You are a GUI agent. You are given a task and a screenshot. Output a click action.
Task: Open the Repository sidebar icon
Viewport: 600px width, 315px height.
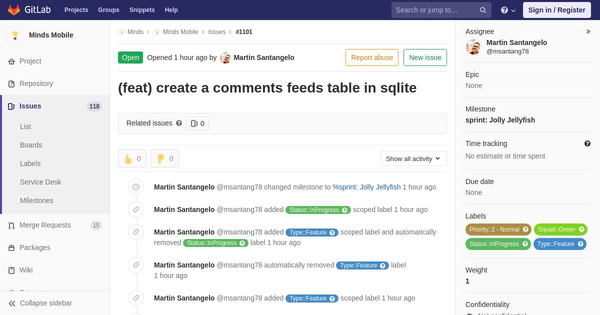tap(11, 83)
